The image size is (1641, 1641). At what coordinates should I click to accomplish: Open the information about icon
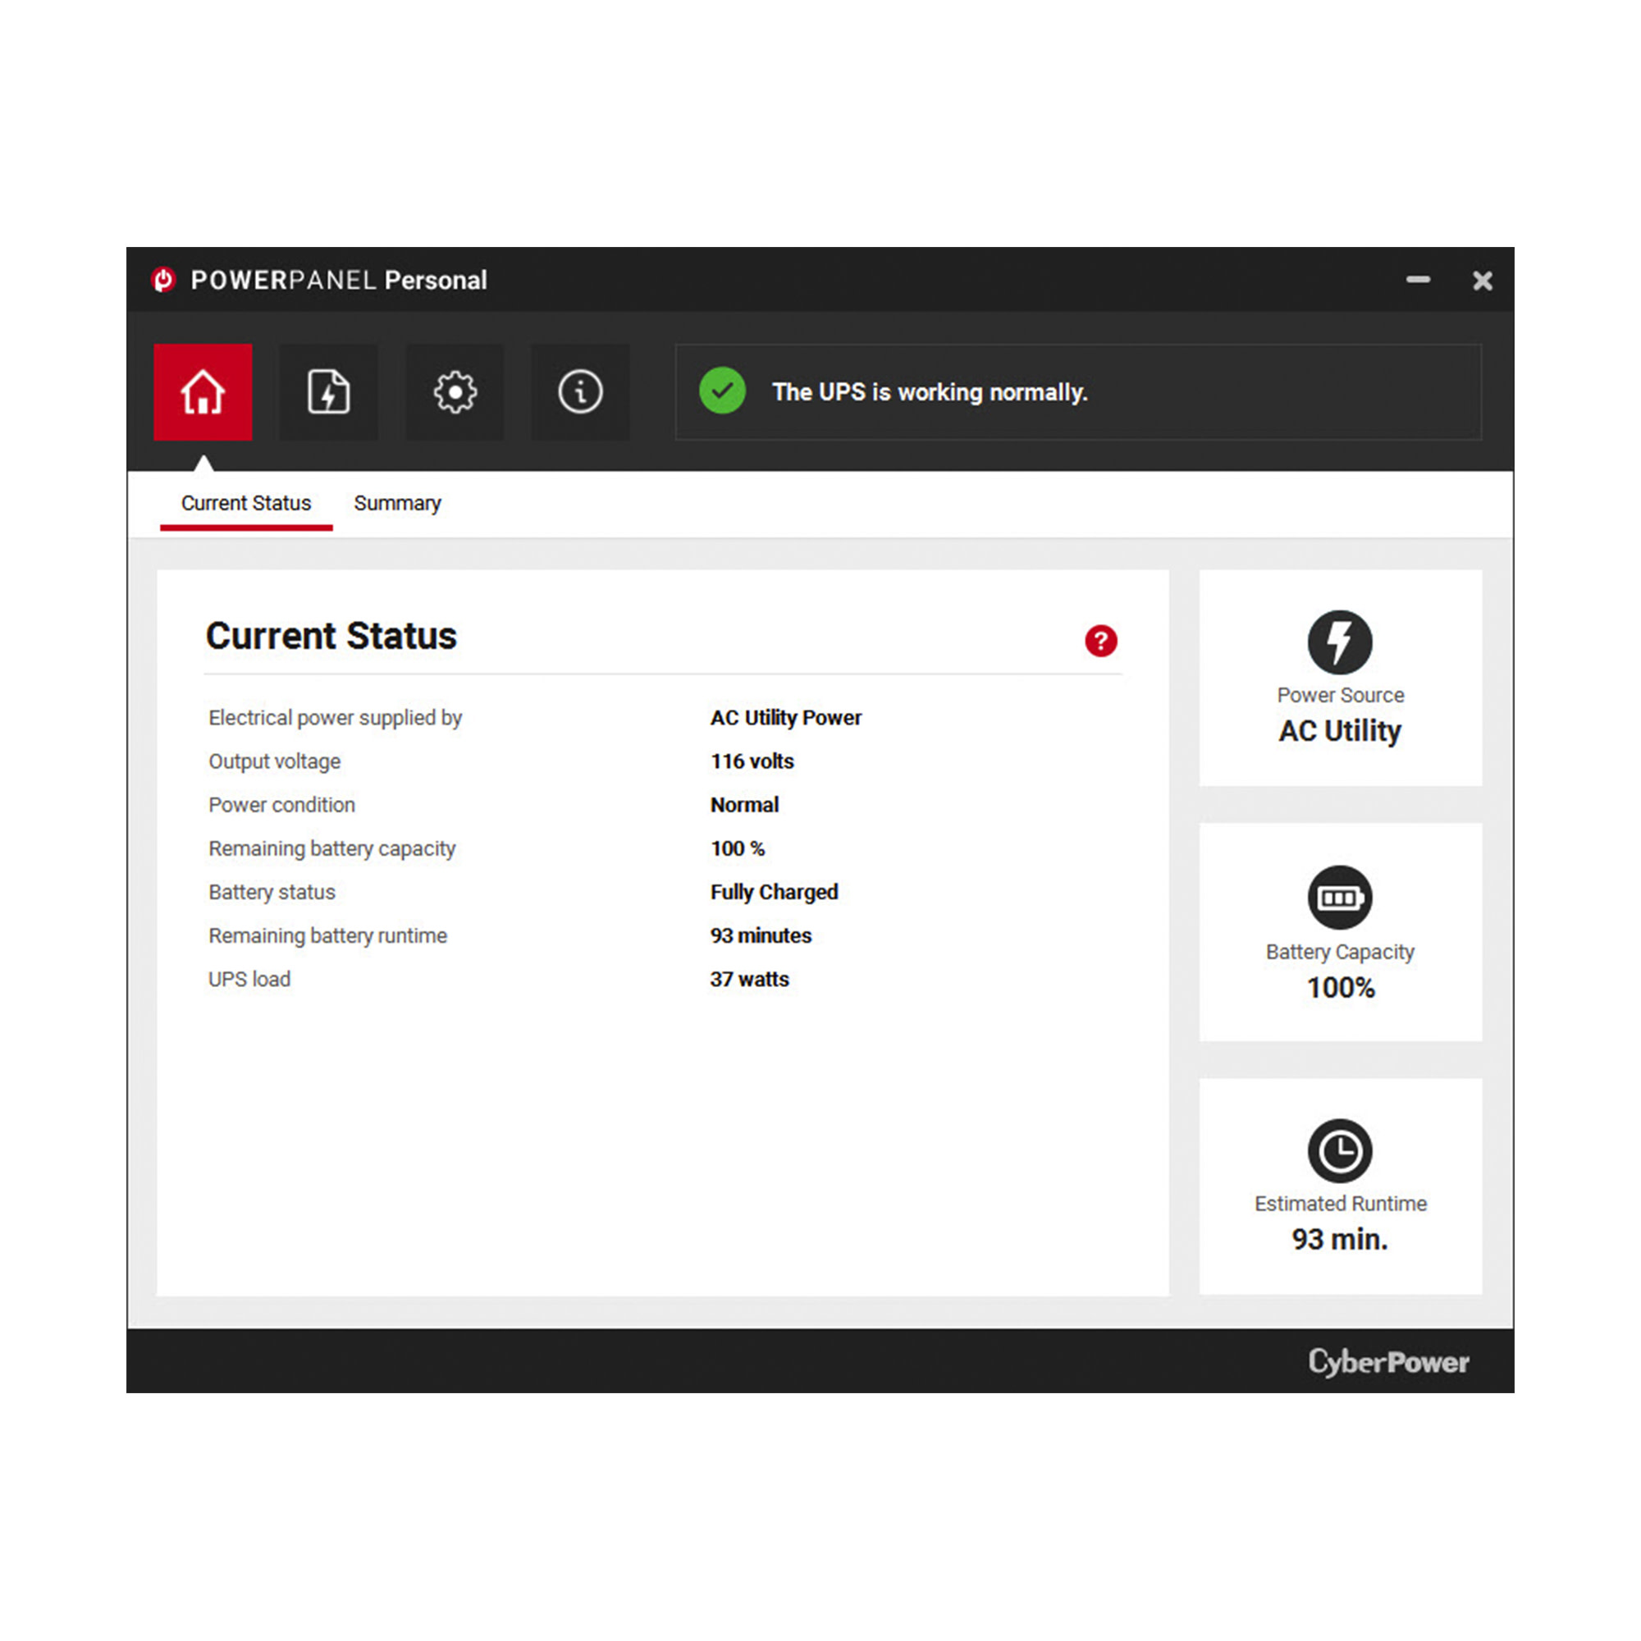(x=580, y=391)
